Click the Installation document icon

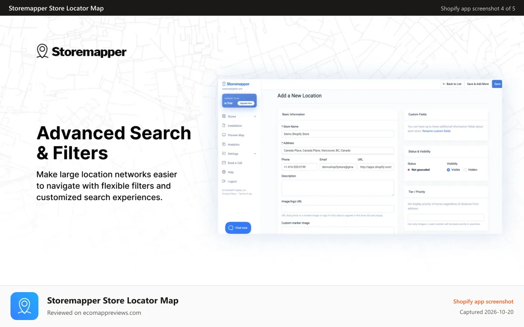224,126
